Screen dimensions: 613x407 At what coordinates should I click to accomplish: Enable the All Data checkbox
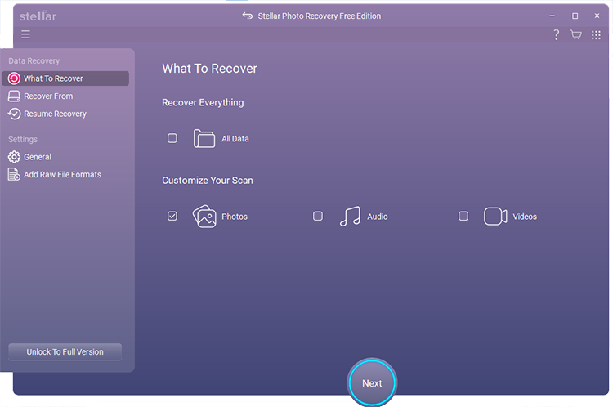click(172, 138)
